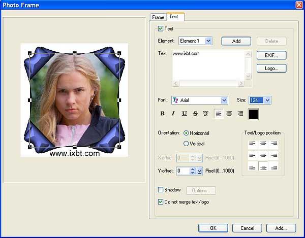The height and width of the screenshot is (238, 305).
Task: Toggle the outline text style icon
Action: pos(206,114)
